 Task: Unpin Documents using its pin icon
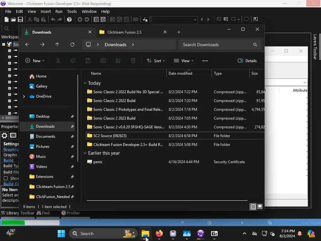tap(72, 137)
